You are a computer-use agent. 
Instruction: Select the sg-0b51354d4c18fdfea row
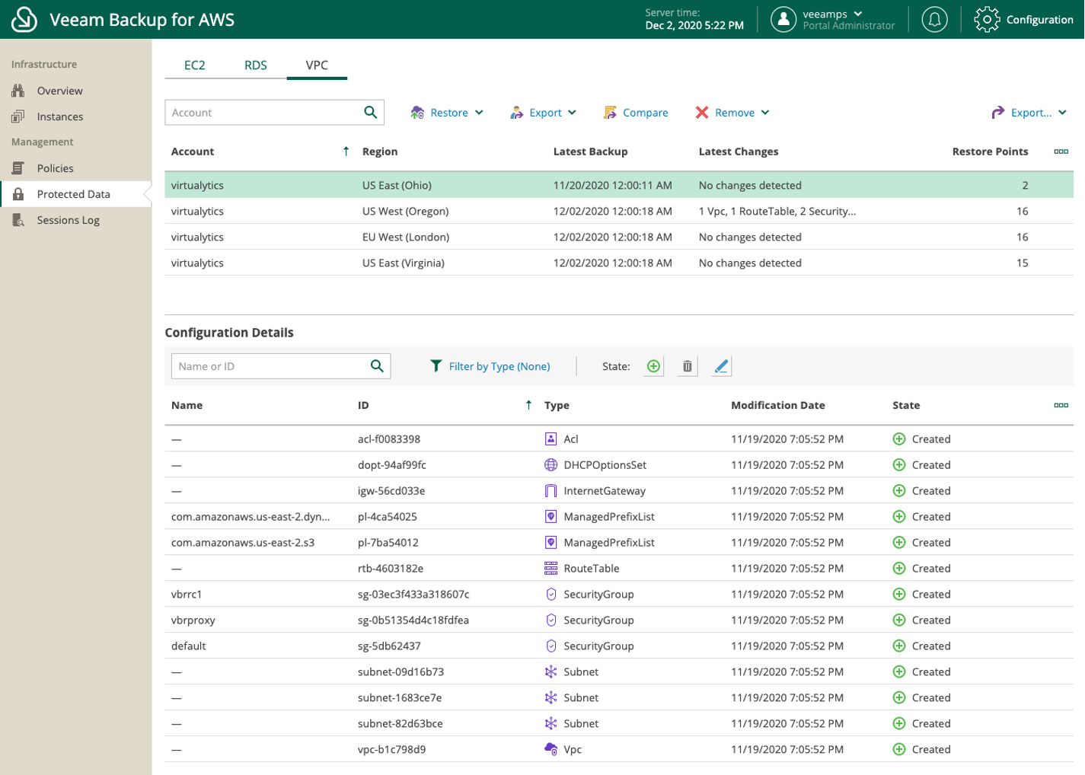coord(619,620)
